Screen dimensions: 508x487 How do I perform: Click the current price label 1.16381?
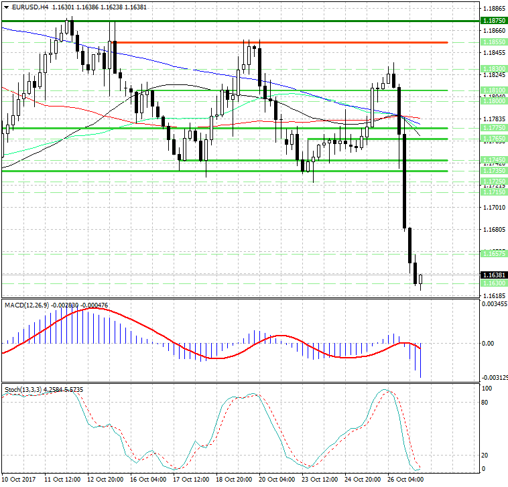pos(493,275)
